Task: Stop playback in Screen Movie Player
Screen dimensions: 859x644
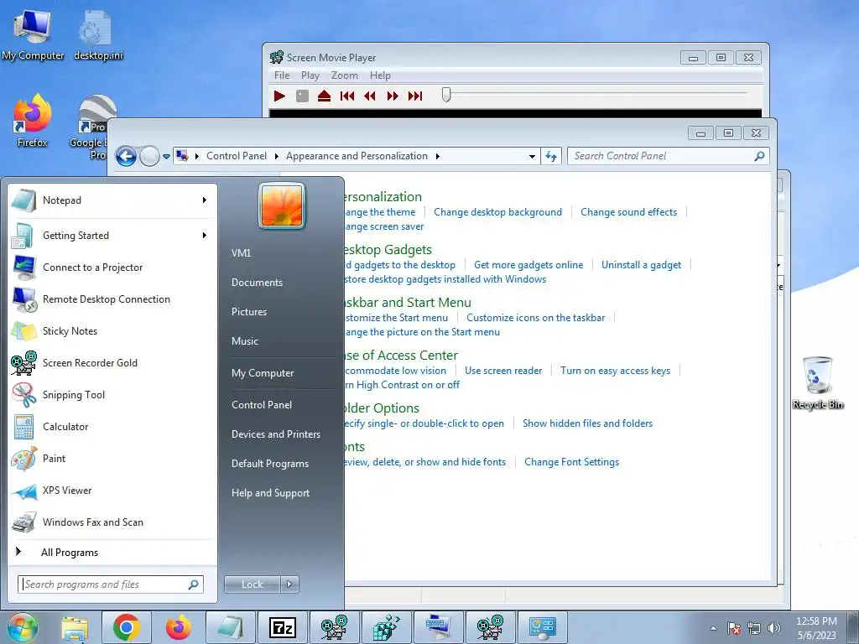Action: (302, 96)
